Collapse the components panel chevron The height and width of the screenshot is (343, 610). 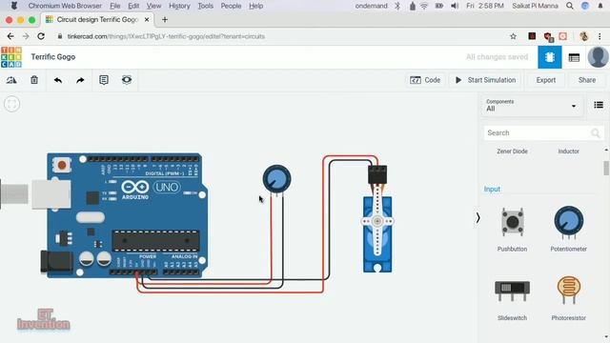pos(478,218)
